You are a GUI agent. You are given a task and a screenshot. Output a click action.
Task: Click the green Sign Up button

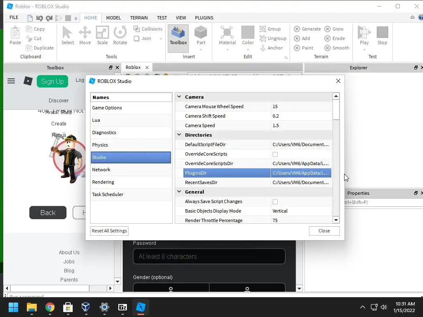coord(52,81)
